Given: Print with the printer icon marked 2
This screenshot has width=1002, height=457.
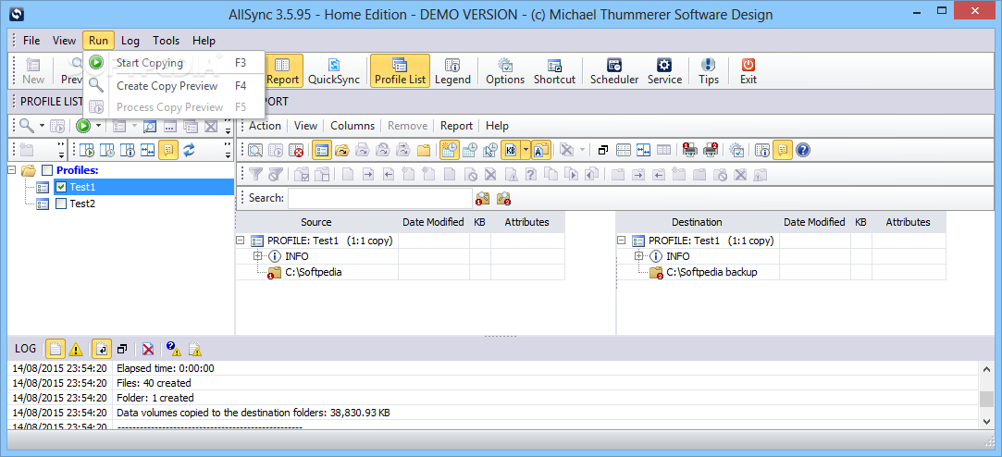Looking at the screenshot, I should [x=711, y=150].
